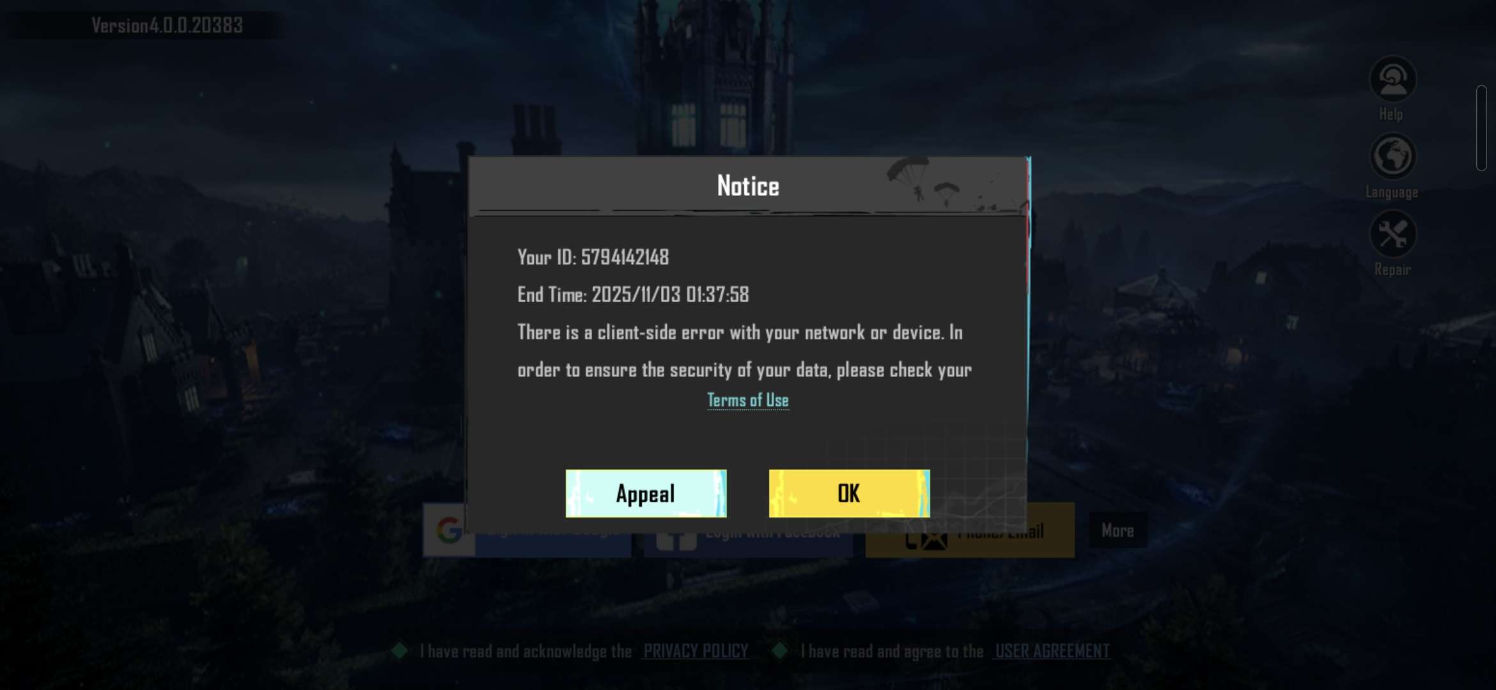Screen dimensions: 1496x690
Task: Open the Language globe icon
Action: 1392,157
